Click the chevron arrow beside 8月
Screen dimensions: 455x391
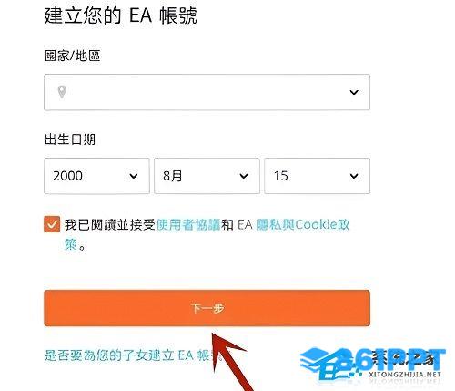point(244,176)
